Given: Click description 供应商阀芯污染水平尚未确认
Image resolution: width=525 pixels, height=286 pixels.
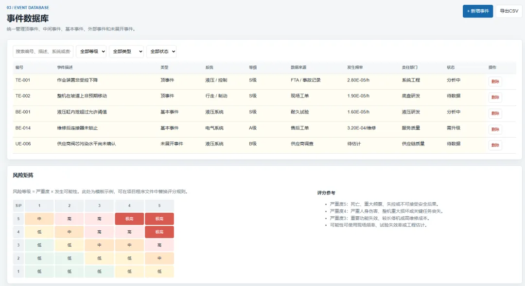Looking at the screenshot, I should point(87,144).
